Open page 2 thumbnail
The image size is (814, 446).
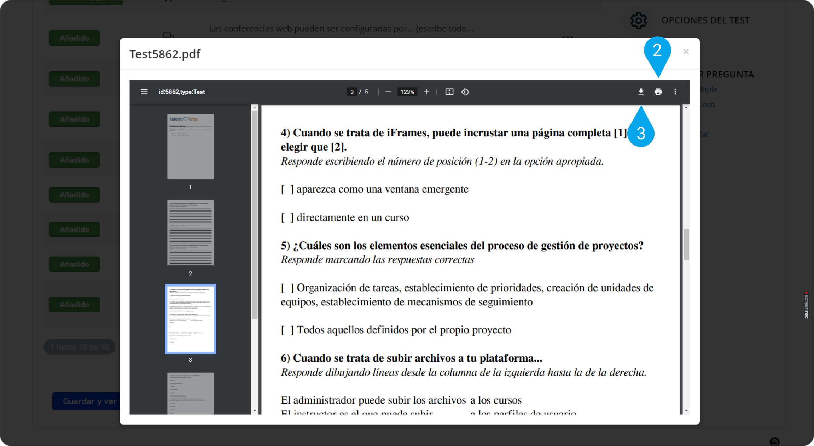[190, 233]
